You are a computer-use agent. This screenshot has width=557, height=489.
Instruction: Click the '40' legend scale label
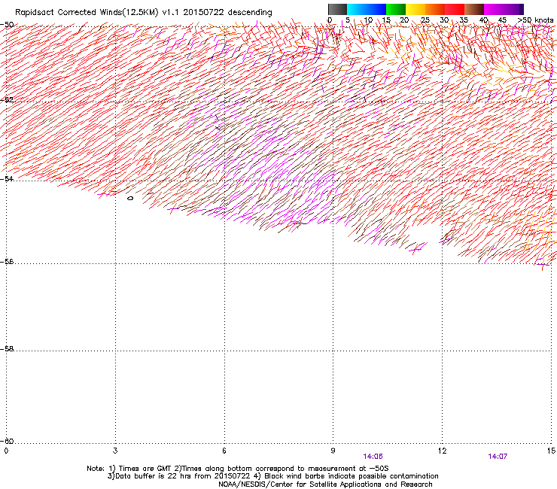(x=483, y=20)
